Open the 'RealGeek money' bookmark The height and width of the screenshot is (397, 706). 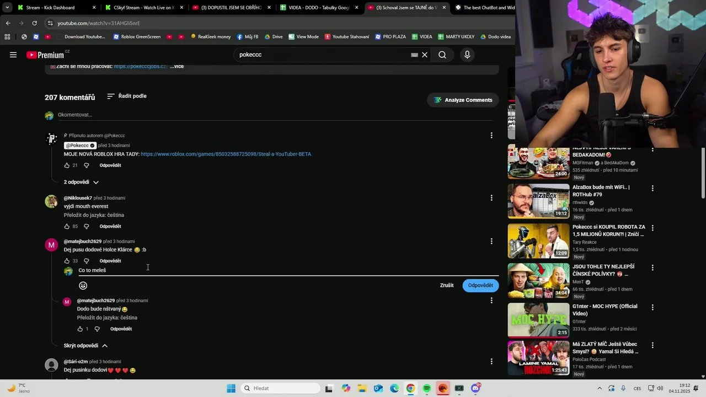[x=211, y=36]
